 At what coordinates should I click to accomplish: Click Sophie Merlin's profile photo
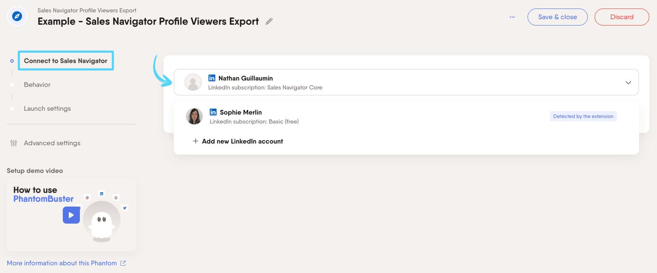pyautogui.click(x=194, y=116)
